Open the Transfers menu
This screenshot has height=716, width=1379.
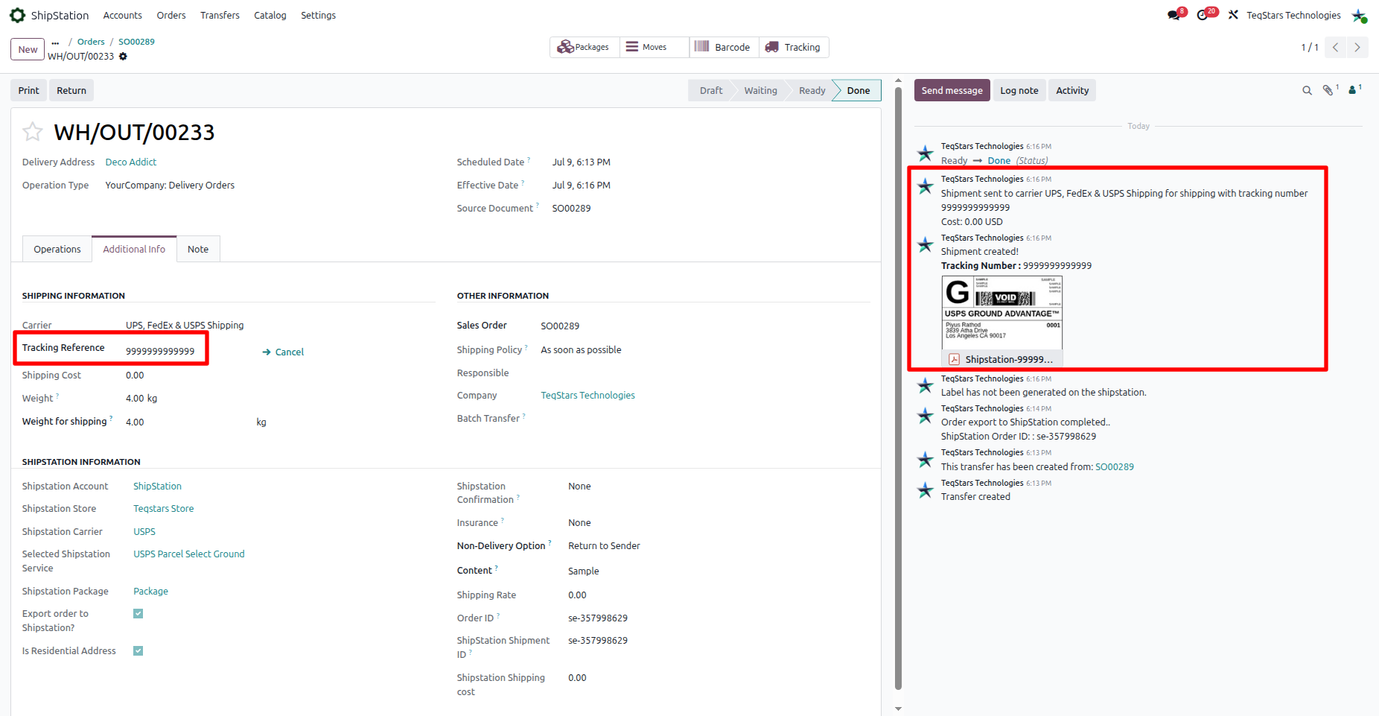click(x=220, y=15)
